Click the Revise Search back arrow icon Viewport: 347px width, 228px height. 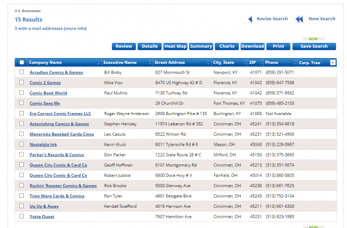pos(251,19)
